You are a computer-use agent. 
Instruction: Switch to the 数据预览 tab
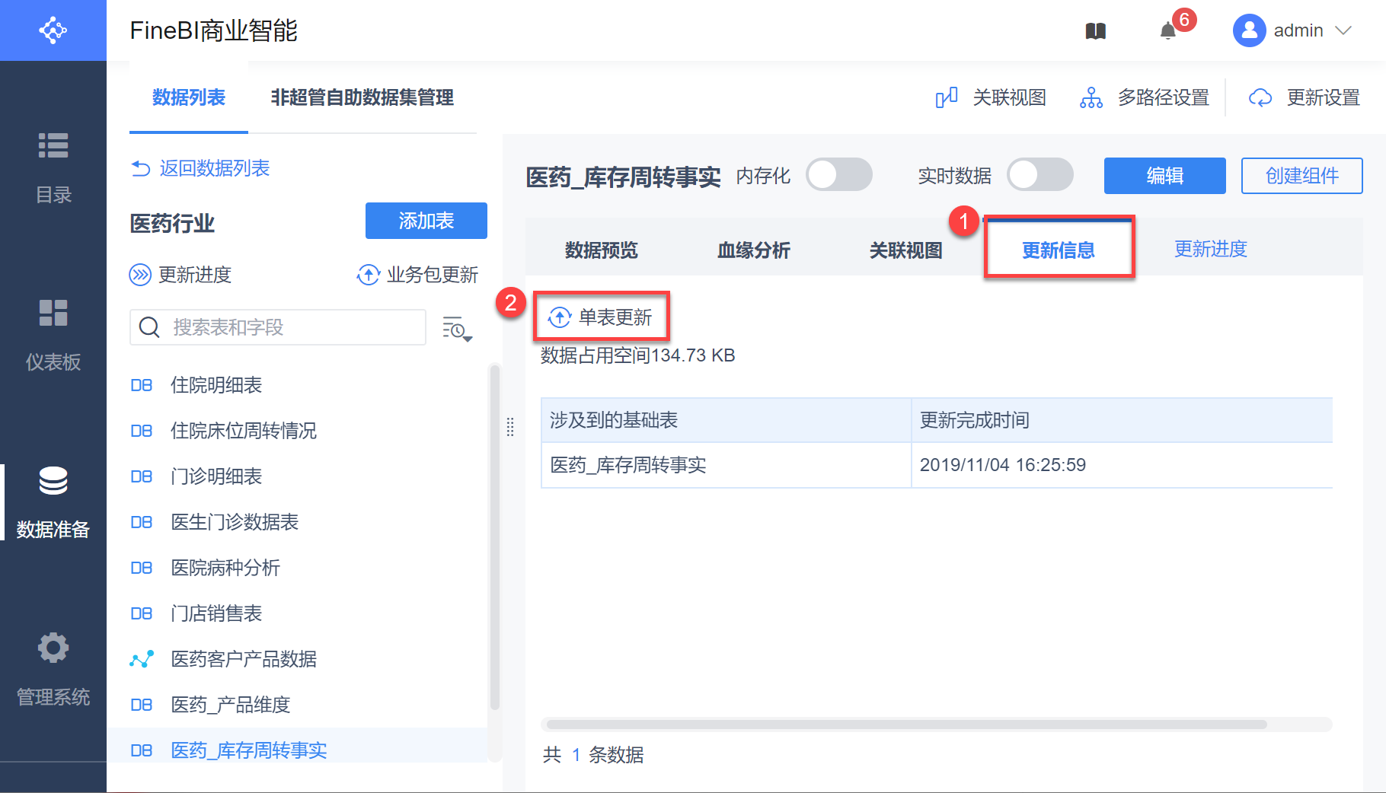click(602, 250)
